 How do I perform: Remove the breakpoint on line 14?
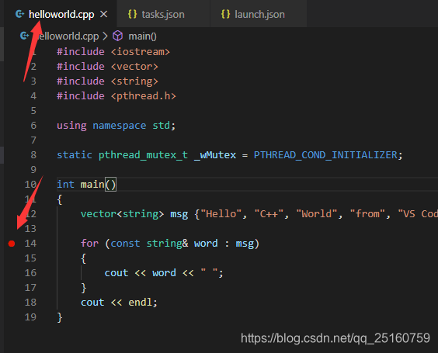click(x=12, y=244)
